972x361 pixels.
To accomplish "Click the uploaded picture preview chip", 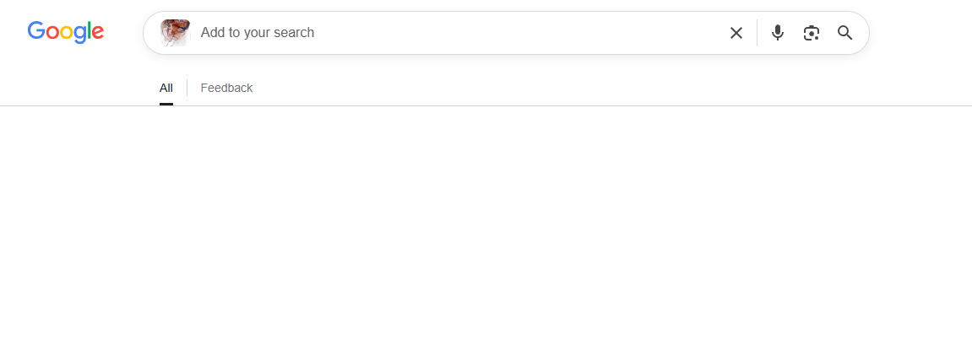I will coord(175,33).
